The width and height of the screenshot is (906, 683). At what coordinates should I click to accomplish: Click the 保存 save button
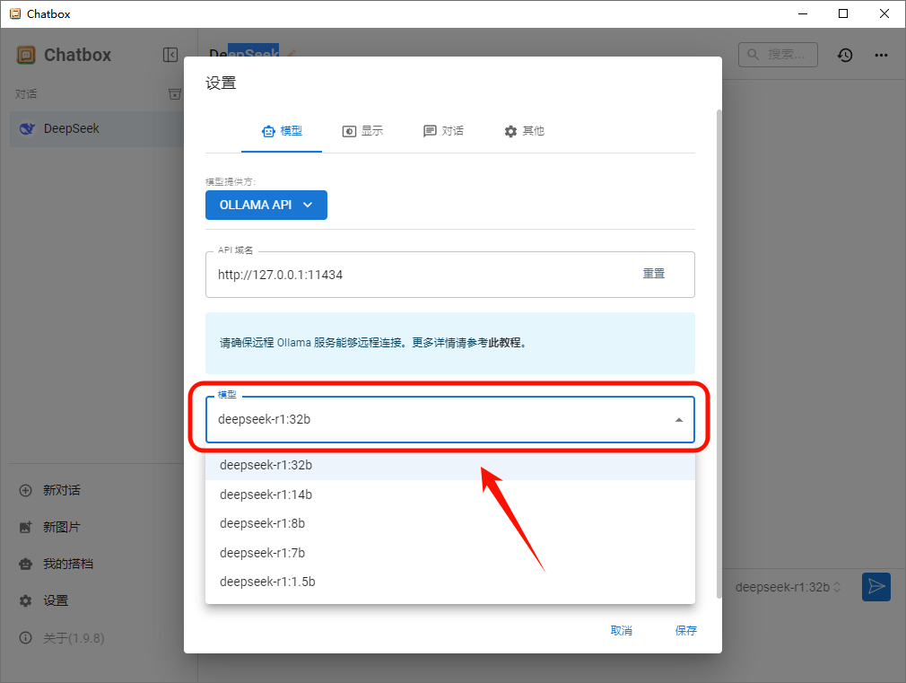[x=685, y=631]
